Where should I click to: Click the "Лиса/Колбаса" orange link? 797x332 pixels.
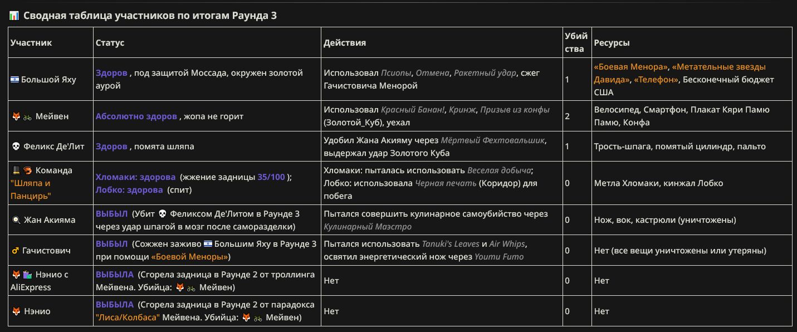(128, 318)
